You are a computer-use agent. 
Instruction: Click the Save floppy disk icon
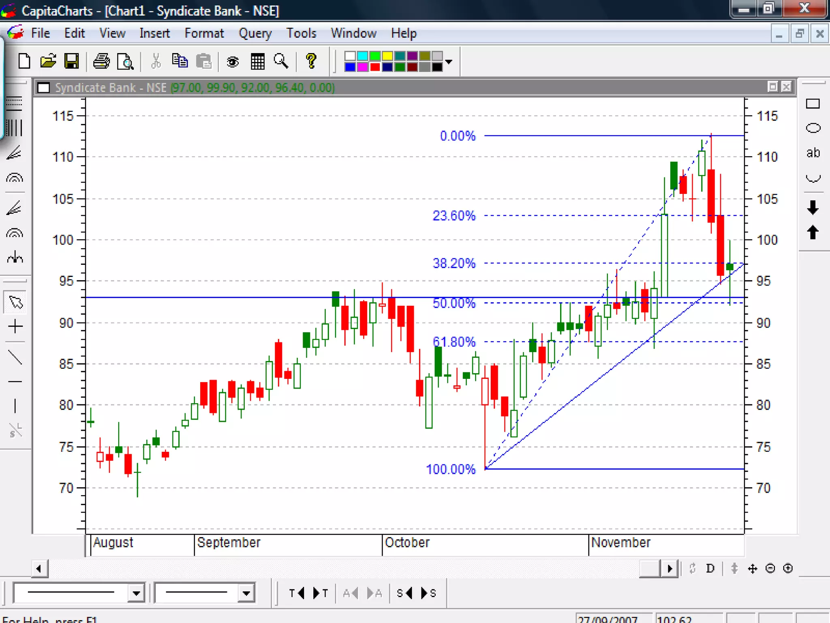click(x=72, y=62)
